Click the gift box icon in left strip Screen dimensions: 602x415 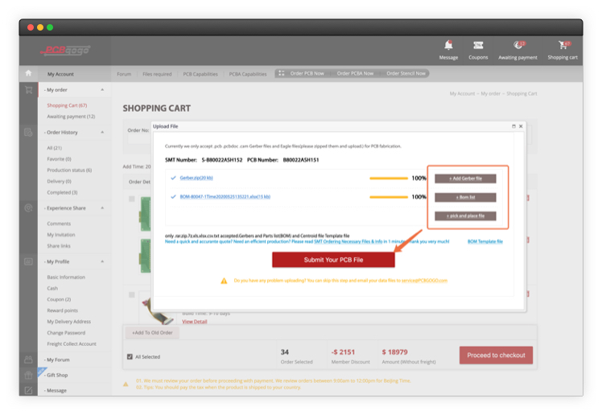(x=28, y=375)
